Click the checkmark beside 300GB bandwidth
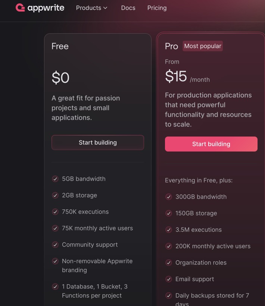 coord(169,197)
